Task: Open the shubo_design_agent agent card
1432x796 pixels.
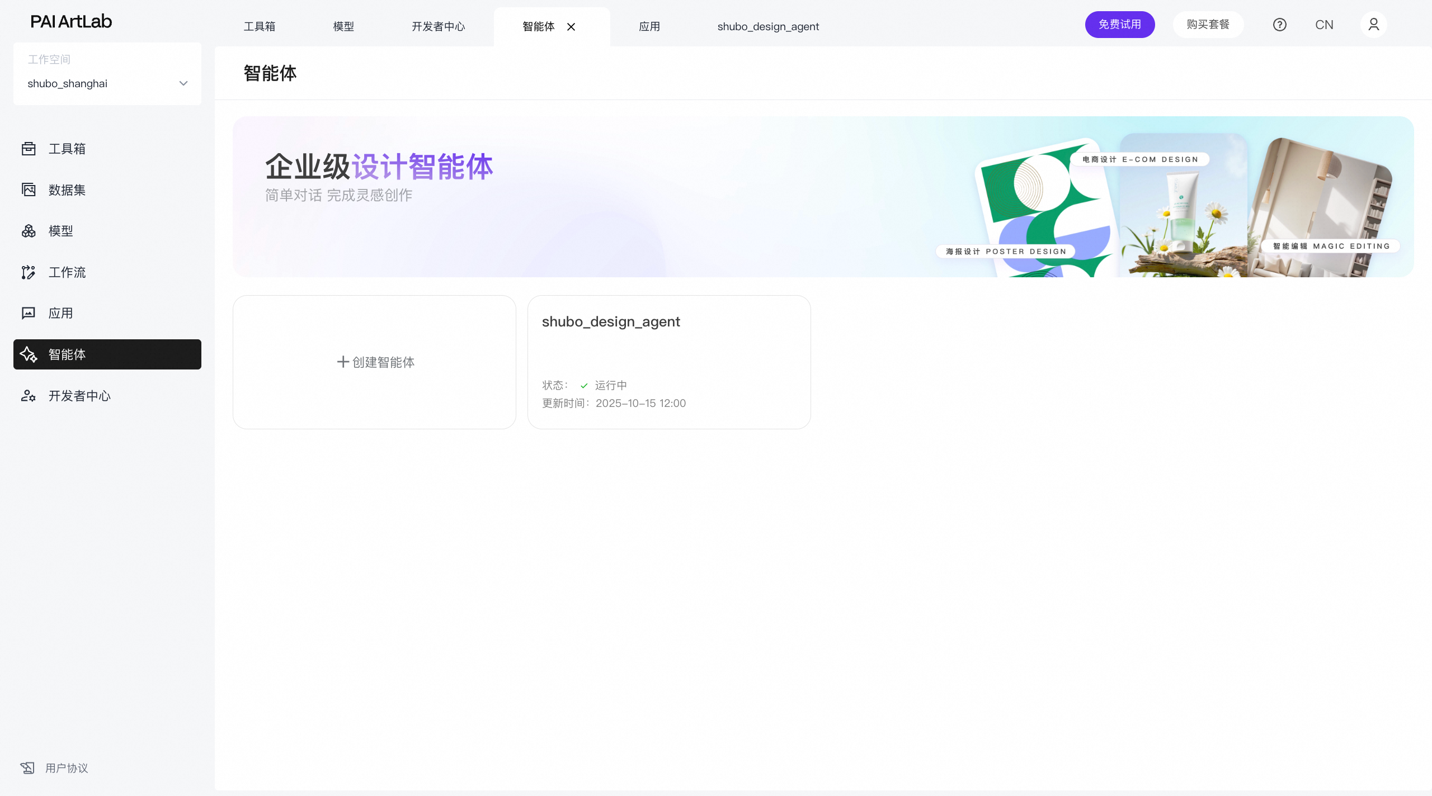Action: click(668, 362)
